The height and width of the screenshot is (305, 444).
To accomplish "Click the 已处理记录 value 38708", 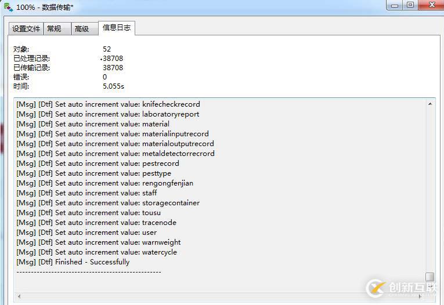I will click(x=113, y=59).
